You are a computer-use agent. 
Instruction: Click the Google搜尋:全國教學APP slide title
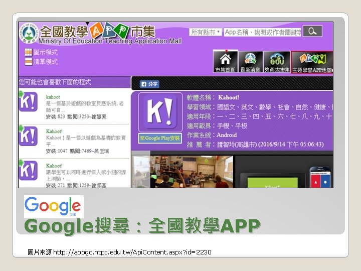tap(142, 226)
